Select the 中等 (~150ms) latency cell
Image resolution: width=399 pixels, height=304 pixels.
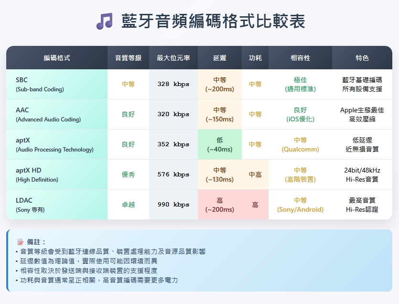pyautogui.click(x=220, y=114)
